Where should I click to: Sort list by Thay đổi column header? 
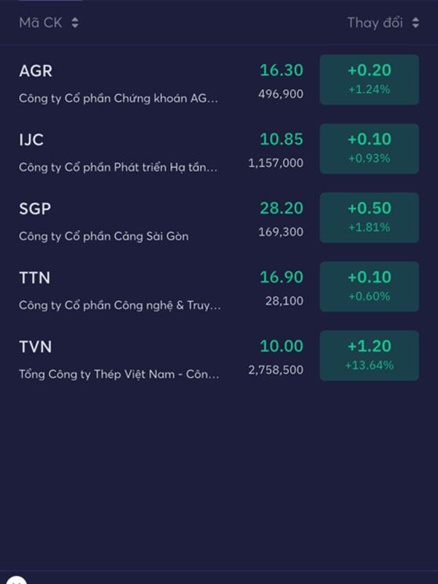pyautogui.click(x=374, y=23)
